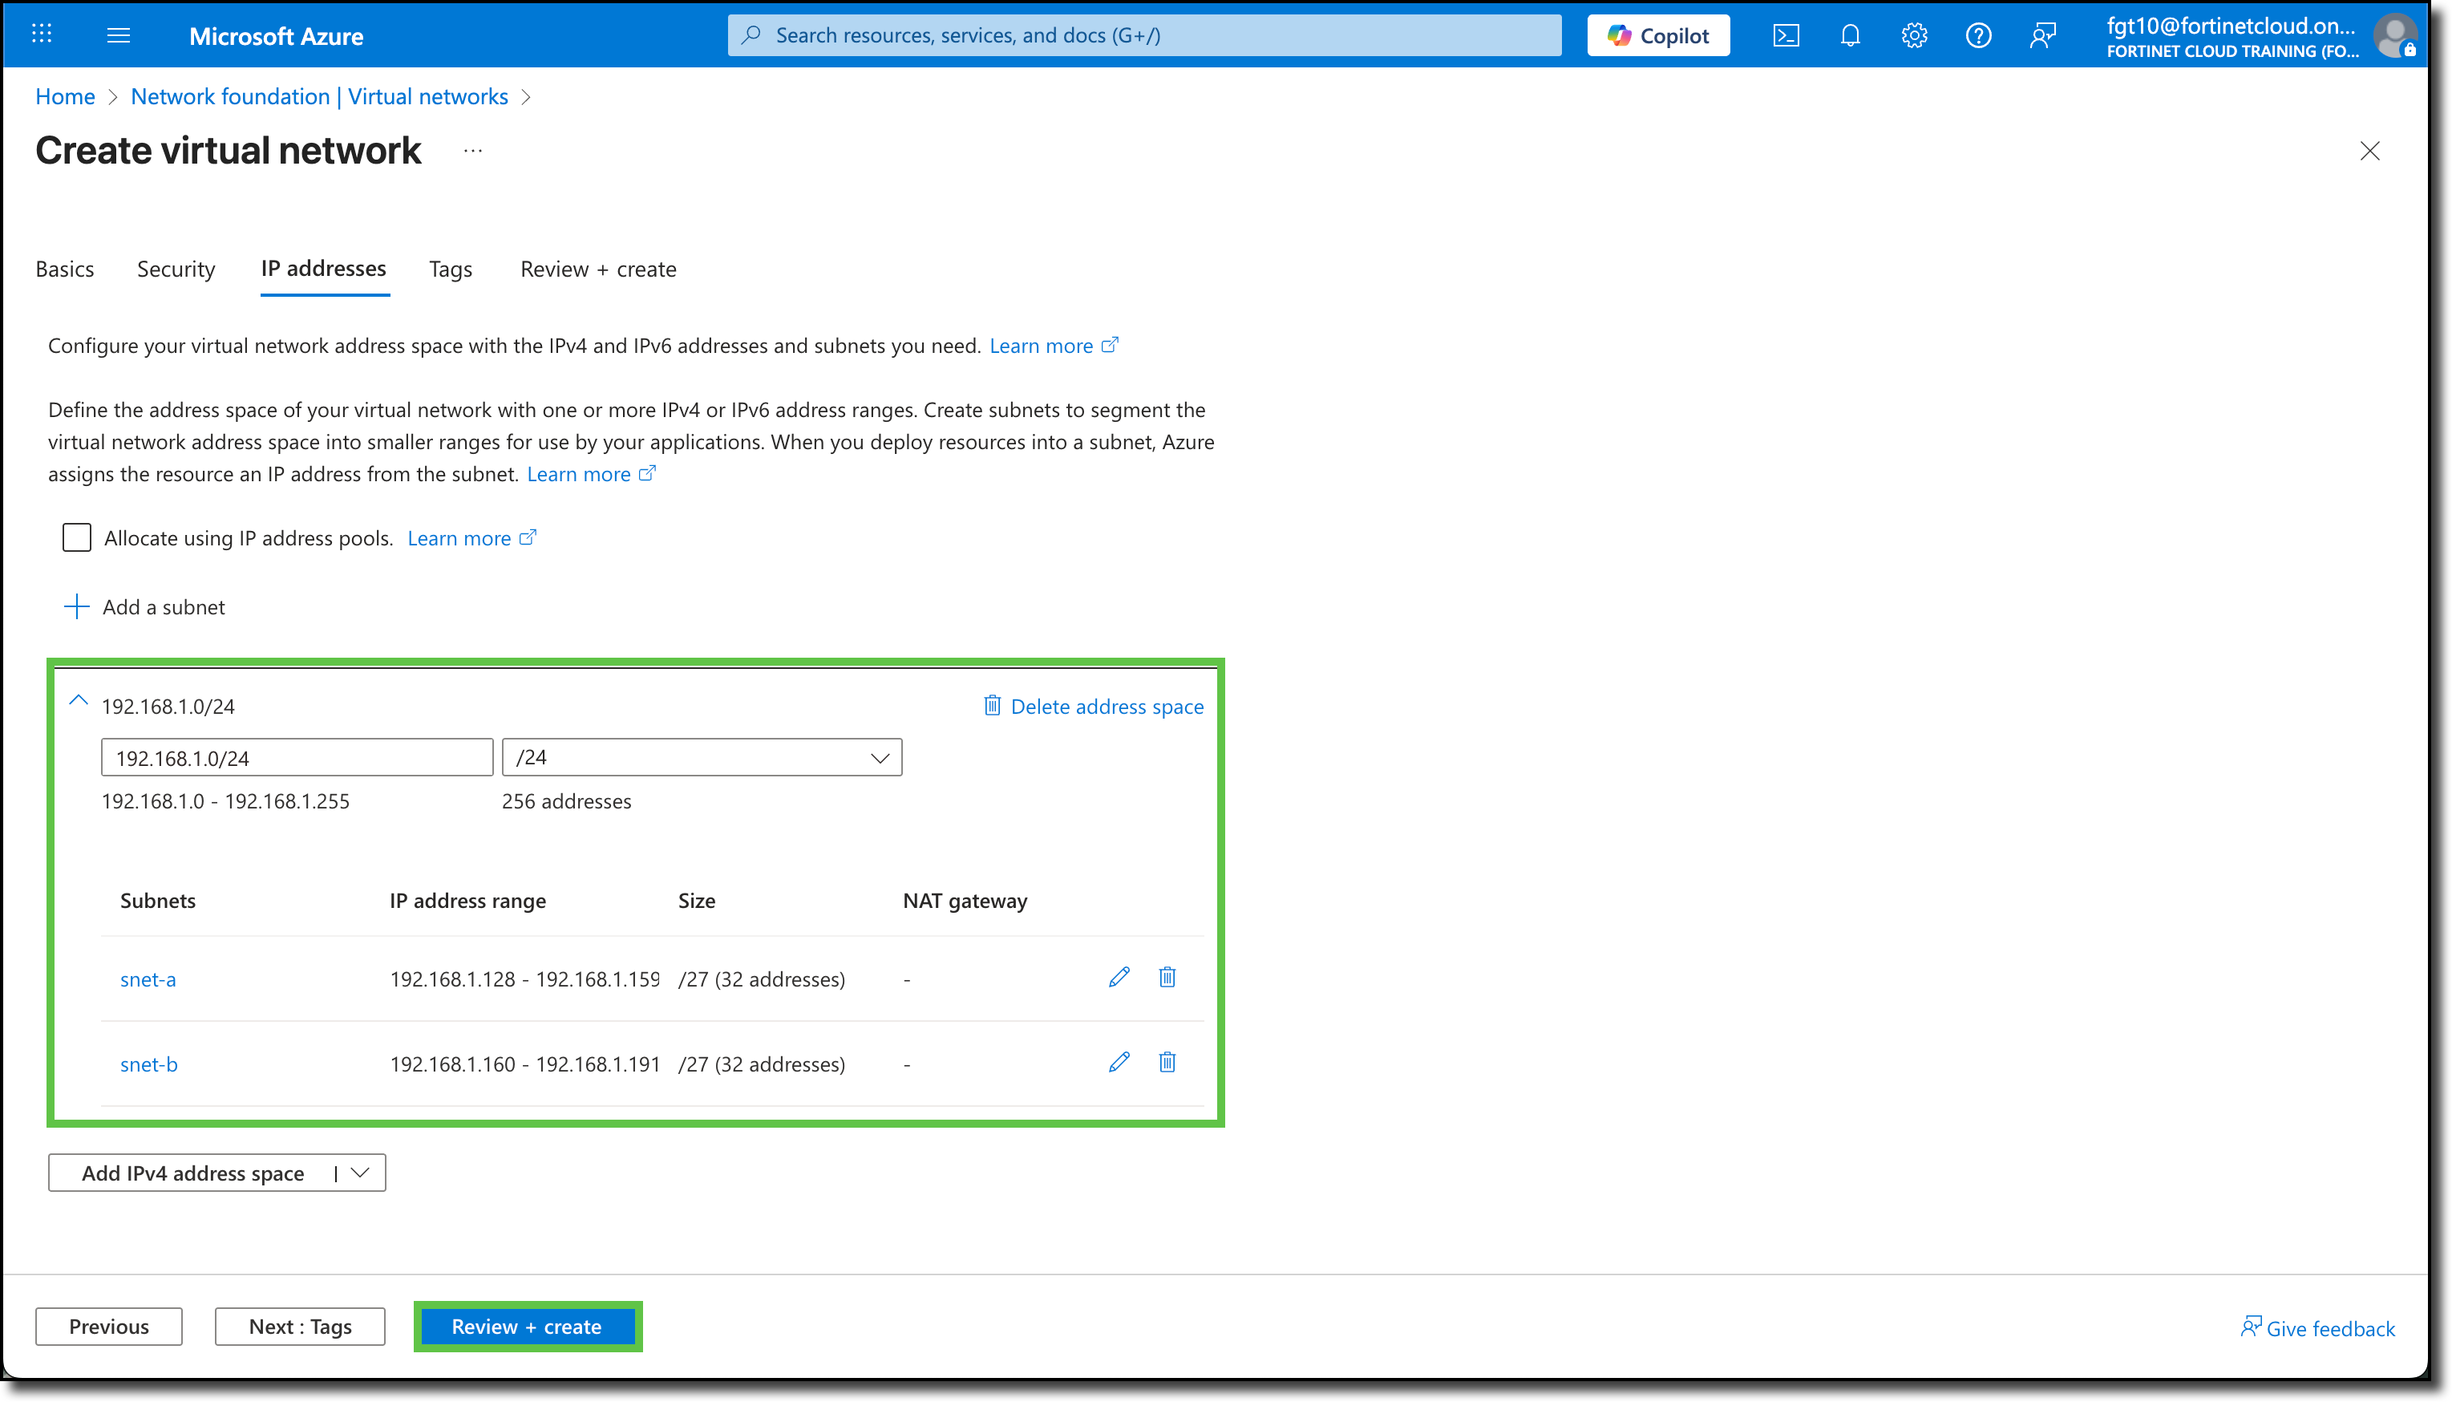2452x1402 pixels.
Task: Delete snet-b using the trash icon
Action: (1167, 1062)
